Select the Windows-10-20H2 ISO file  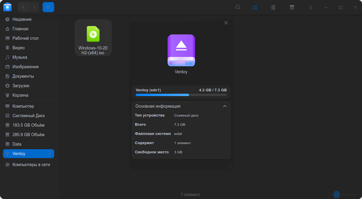point(93,38)
